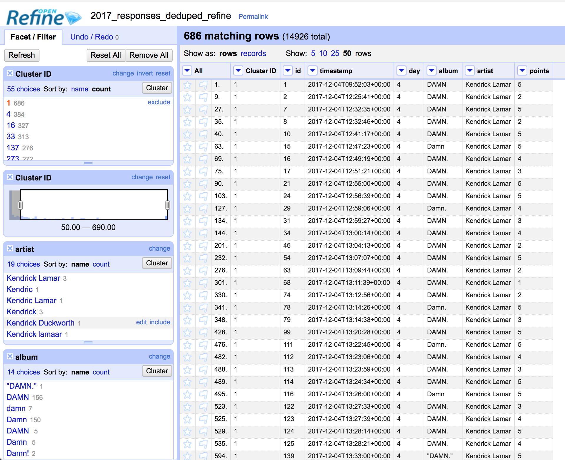This screenshot has width=565, height=460.
Task: Open the id column dropdown
Action: [288, 71]
